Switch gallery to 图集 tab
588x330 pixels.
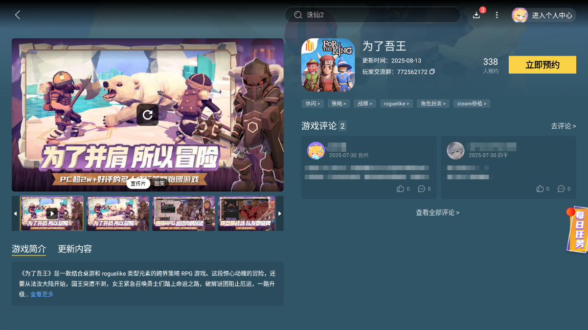[160, 183]
